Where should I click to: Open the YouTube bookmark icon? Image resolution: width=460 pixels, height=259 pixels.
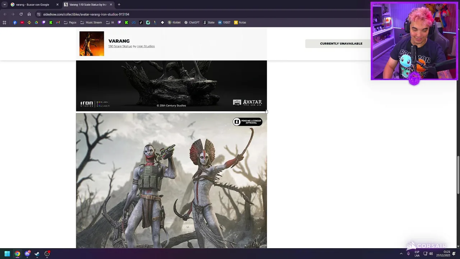(x=22, y=22)
